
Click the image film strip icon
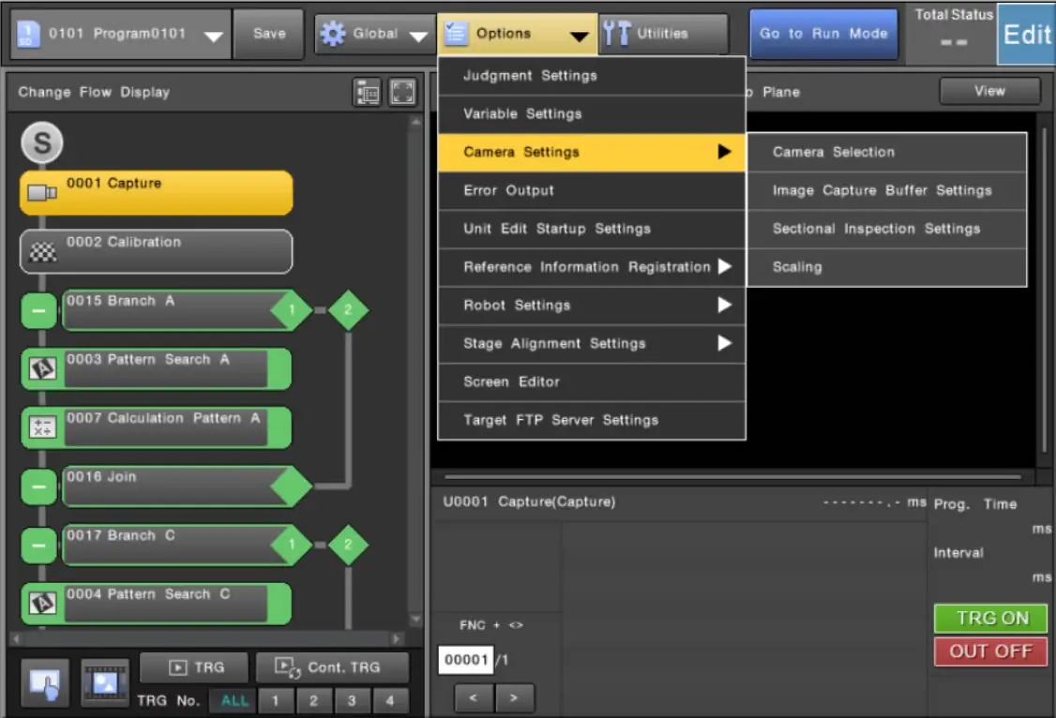(104, 682)
